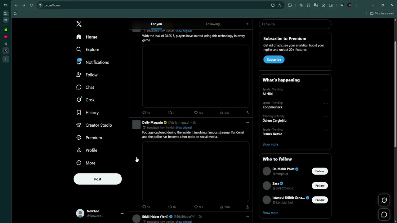
Task: Like the DLSS 5 post
Action: click(198, 113)
